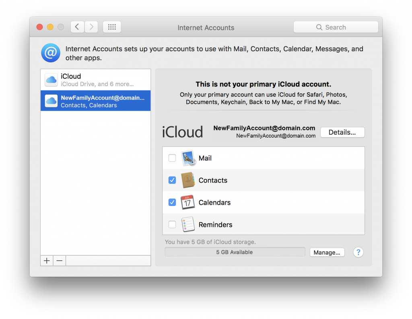Image resolution: width=412 pixels, height=319 pixels.
Task: Click the Reminders list icon
Action: pos(188,224)
